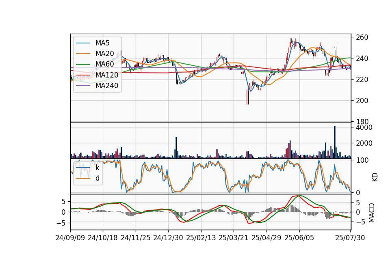
Task: Click the 180 price axis label
Action: point(362,122)
